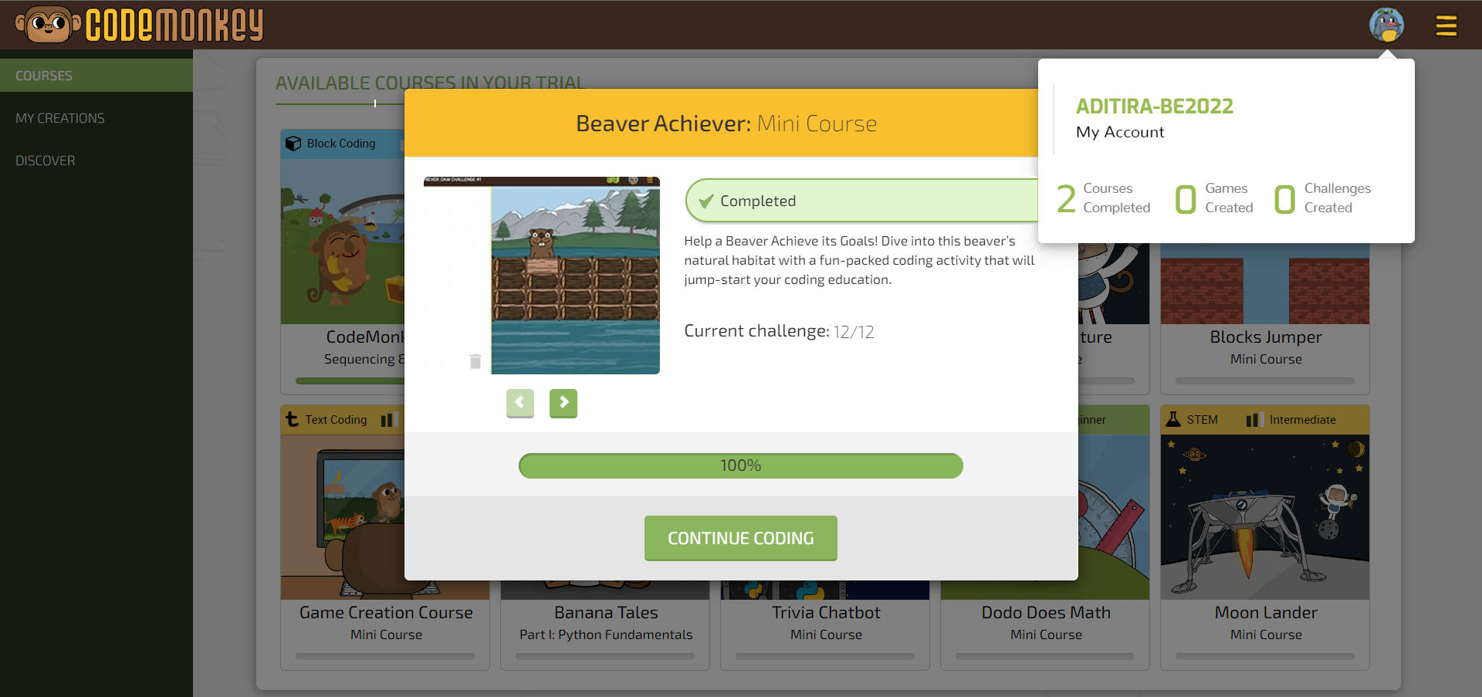Select COURSES in the sidebar
This screenshot has height=697, width=1482.
point(96,76)
